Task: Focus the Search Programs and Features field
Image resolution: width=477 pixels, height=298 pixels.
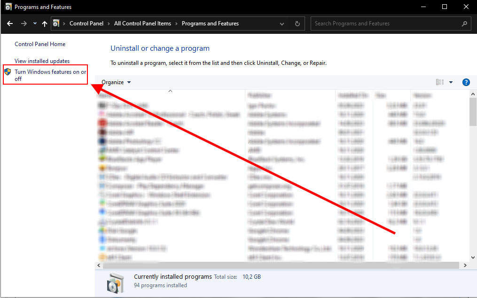Action: coord(385,24)
